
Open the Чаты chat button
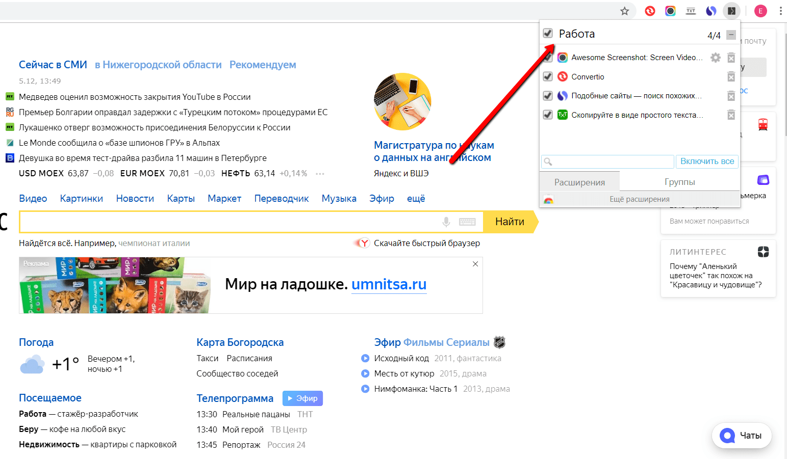pos(742,436)
